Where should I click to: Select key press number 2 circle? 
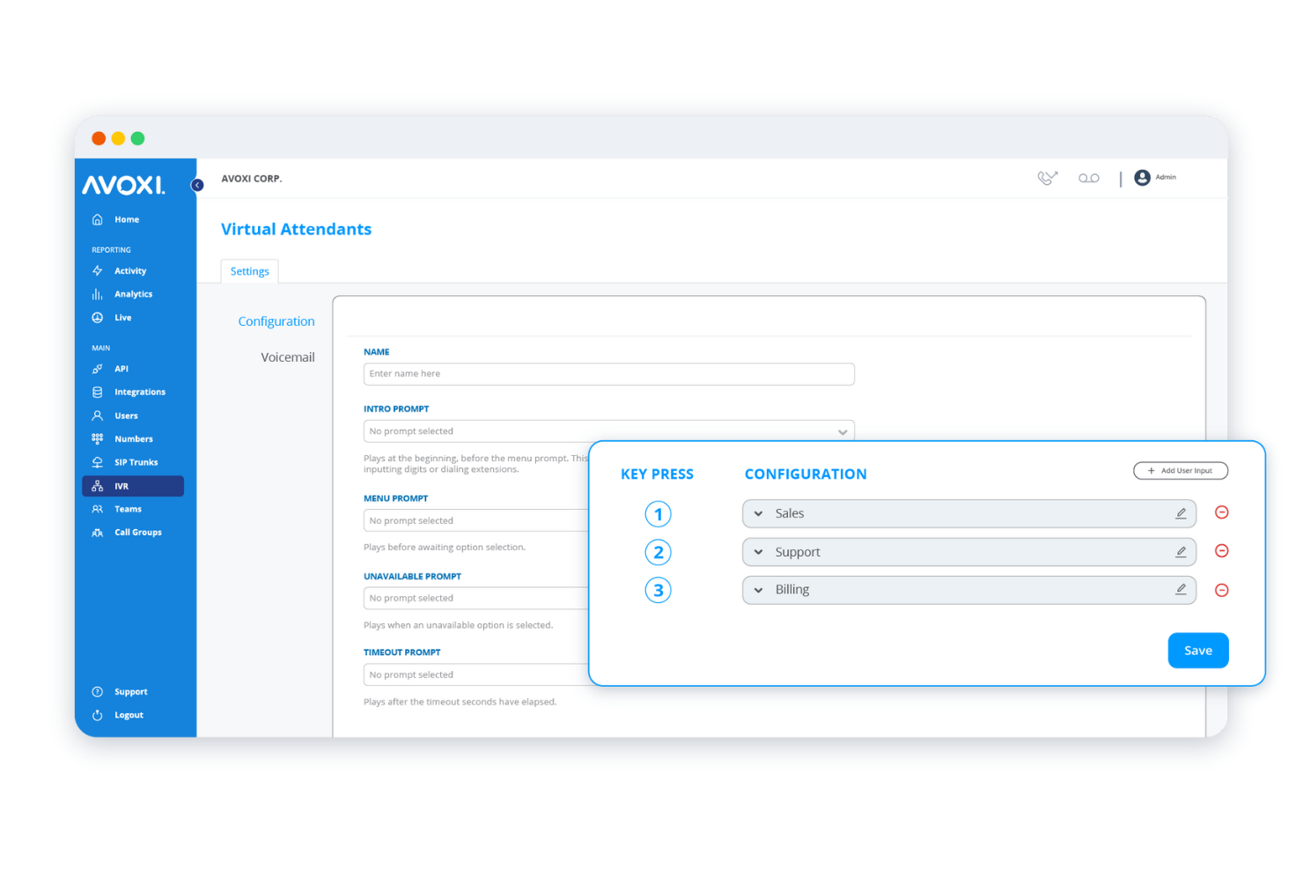(x=658, y=553)
